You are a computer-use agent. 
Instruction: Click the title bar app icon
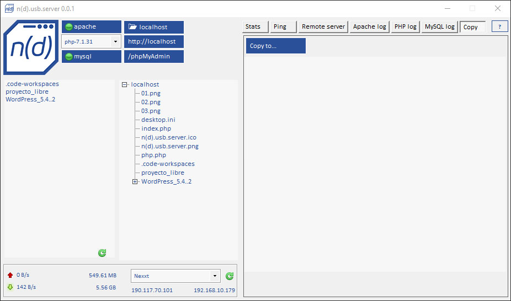pos(9,8)
